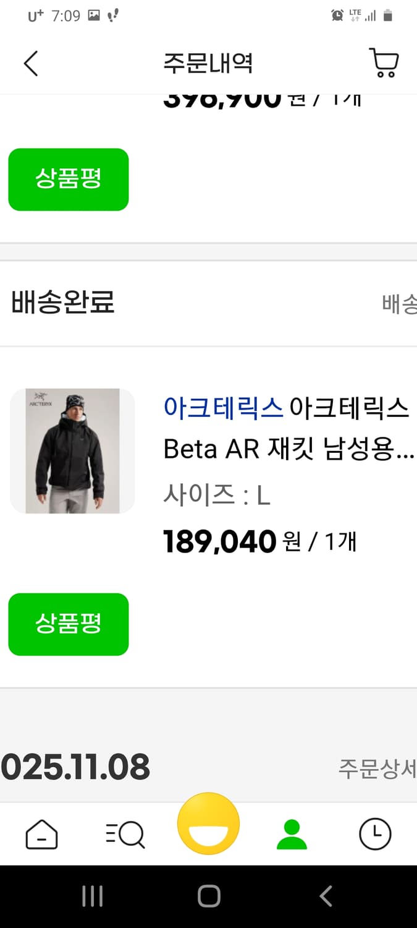This screenshot has height=928, width=417.
Task: Tap the upper 상품평 review button
Action: click(68, 179)
